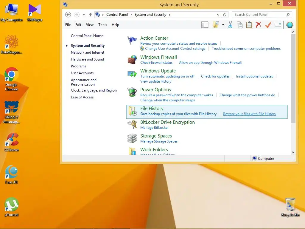The height and width of the screenshot is (229, 305).
Task: Click the folder views toolbar icon
Action: (216, 25)
